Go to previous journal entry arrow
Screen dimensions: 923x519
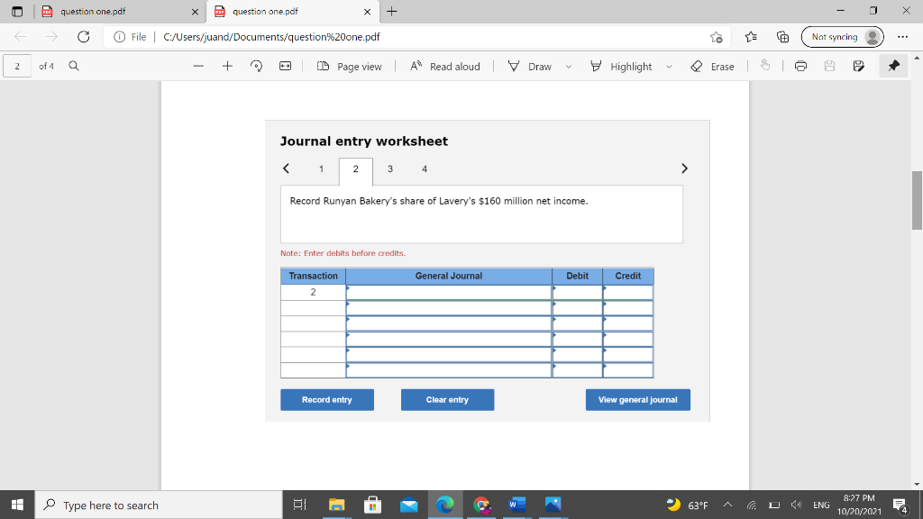coord(286,168)
